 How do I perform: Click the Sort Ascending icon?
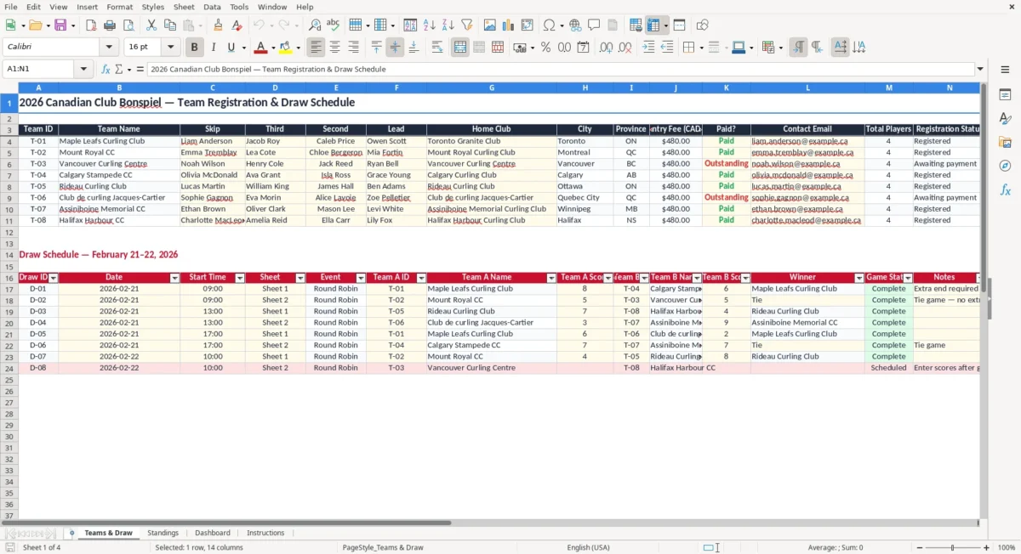pos(430,25)
